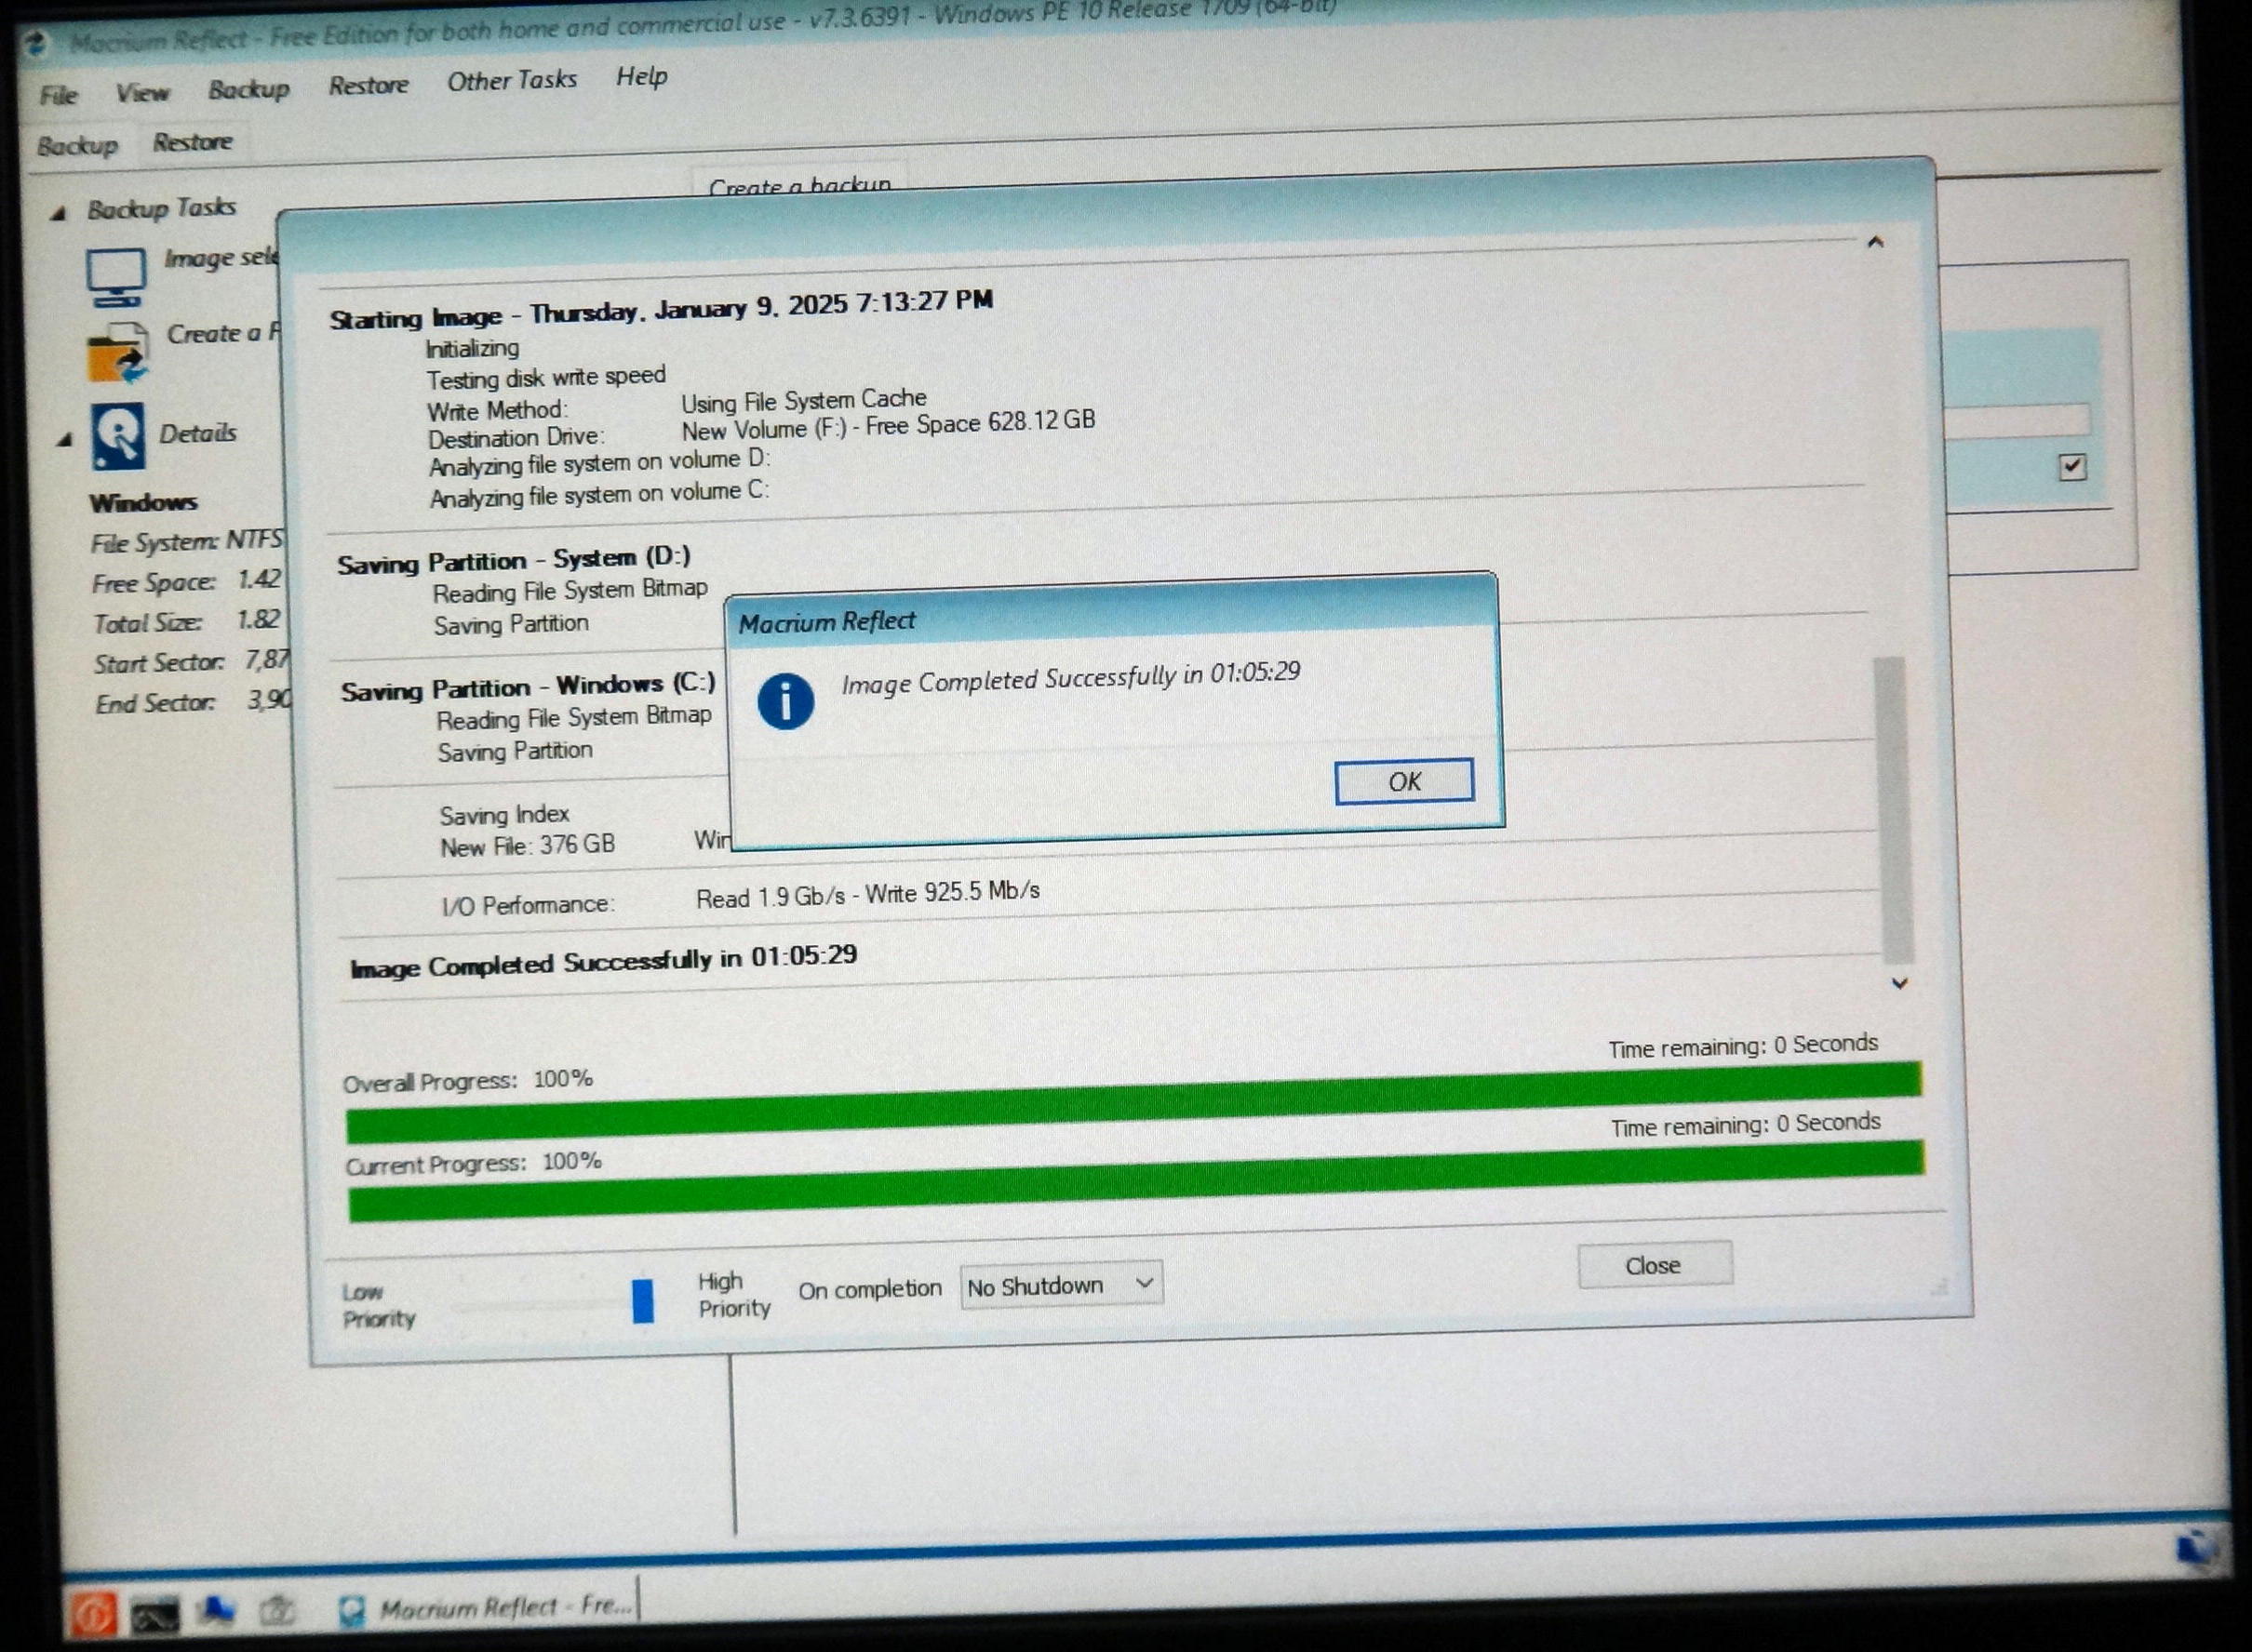Click the New File: 376 GB line
Screen dimensions: 2252x1652
528,846
